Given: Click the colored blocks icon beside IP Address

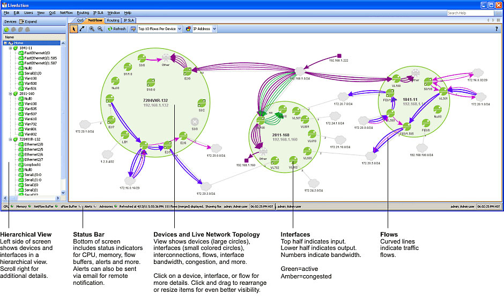Looking at the screenshot, I should (x=188, y=29).
